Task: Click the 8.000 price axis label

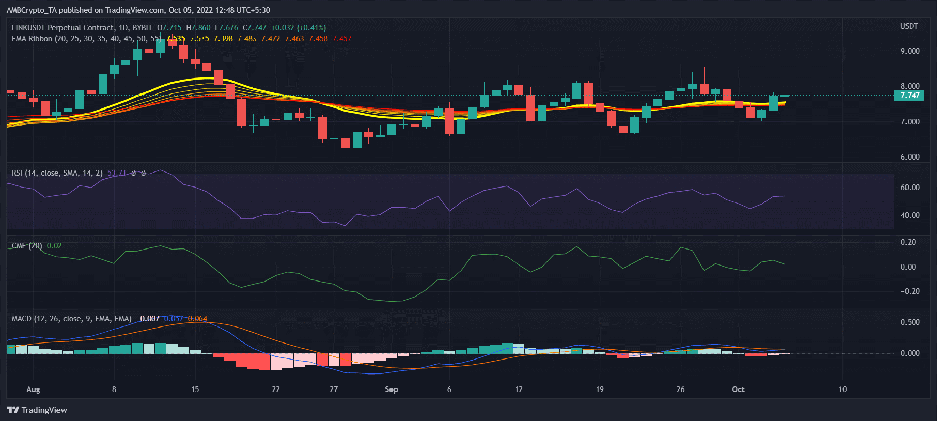Action: [910, 86]
